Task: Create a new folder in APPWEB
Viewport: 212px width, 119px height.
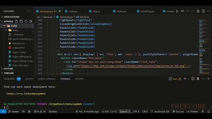Action: (21, 21)
